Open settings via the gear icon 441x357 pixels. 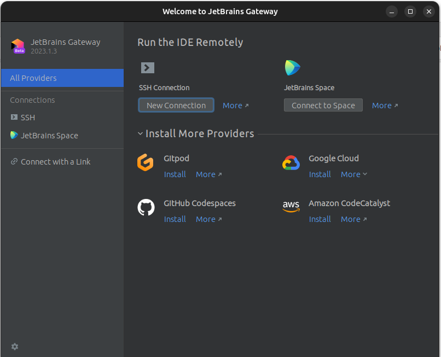click(x=15, y=347)
